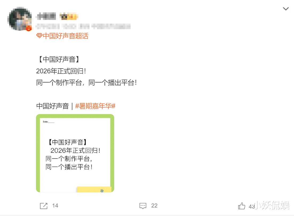Image resolution: width=294 pixels, height=216 pixels.
Task: Open the attached green-bordered note image
Action: point(75,153)
